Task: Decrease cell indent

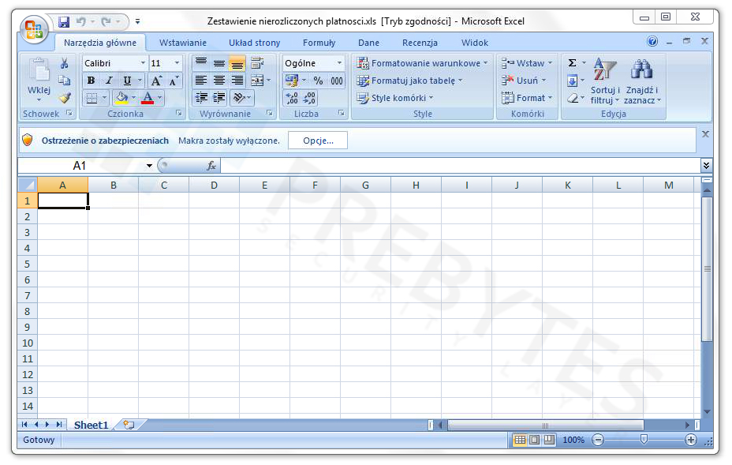Action: (x=201, y=98)
